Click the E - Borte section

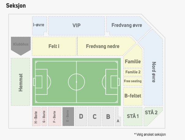pos(68,116)
